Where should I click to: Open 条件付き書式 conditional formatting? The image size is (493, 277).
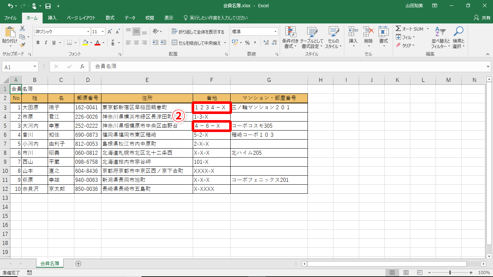(290, 38)
